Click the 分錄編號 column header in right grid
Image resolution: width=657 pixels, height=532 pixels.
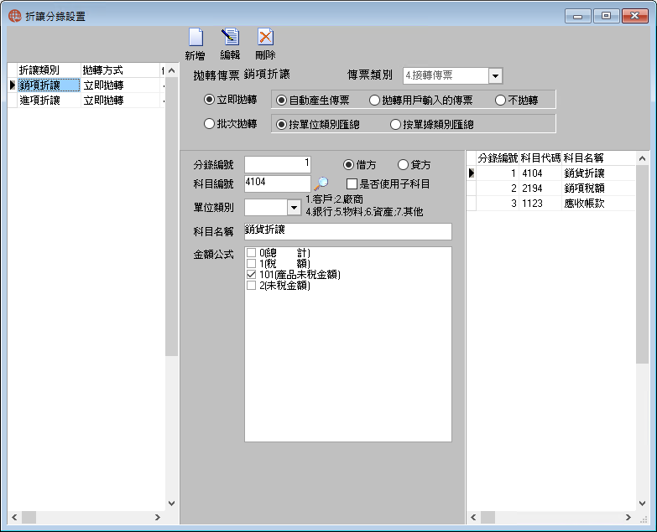[x=498, y=158]
